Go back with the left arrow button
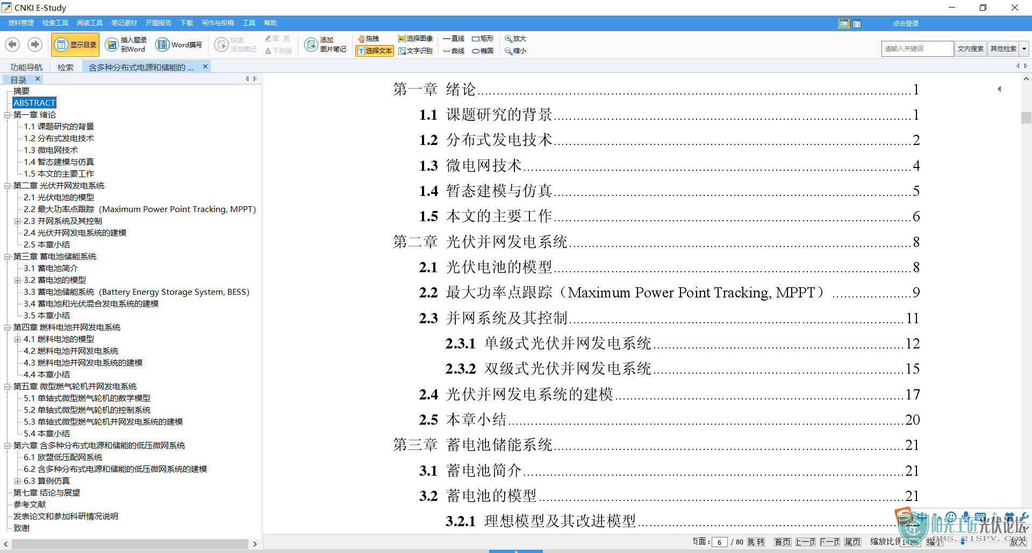The height and width of the screenshot is (553, 1032). (x=13, y=45)
